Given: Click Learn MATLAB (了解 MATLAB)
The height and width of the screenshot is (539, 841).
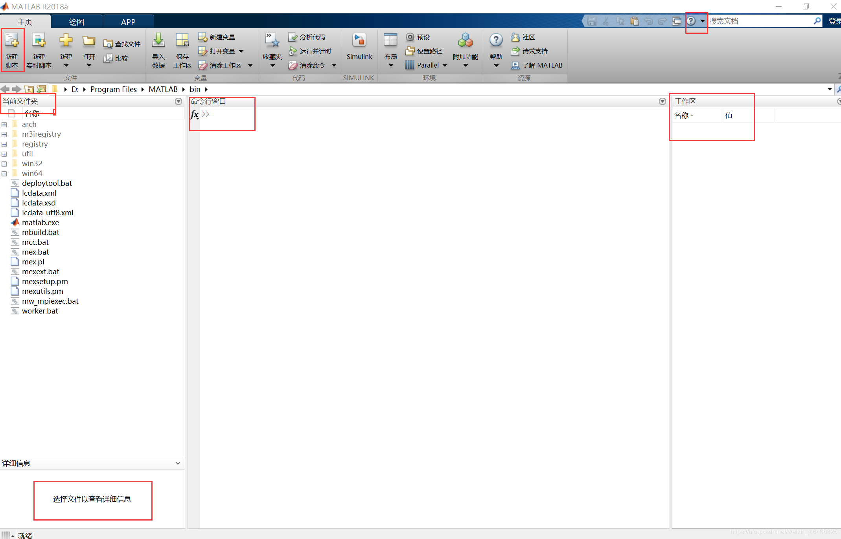Looking at the screenshot, I should [x=537, y=65].
